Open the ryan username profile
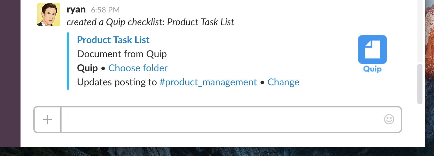 click(76, 9)
